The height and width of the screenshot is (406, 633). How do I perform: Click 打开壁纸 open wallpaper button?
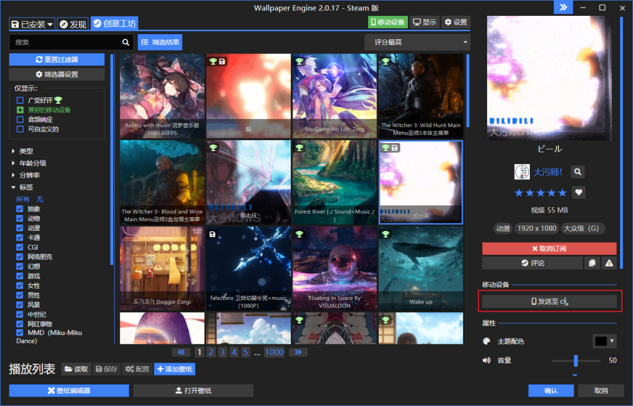(x=193, y=391)
